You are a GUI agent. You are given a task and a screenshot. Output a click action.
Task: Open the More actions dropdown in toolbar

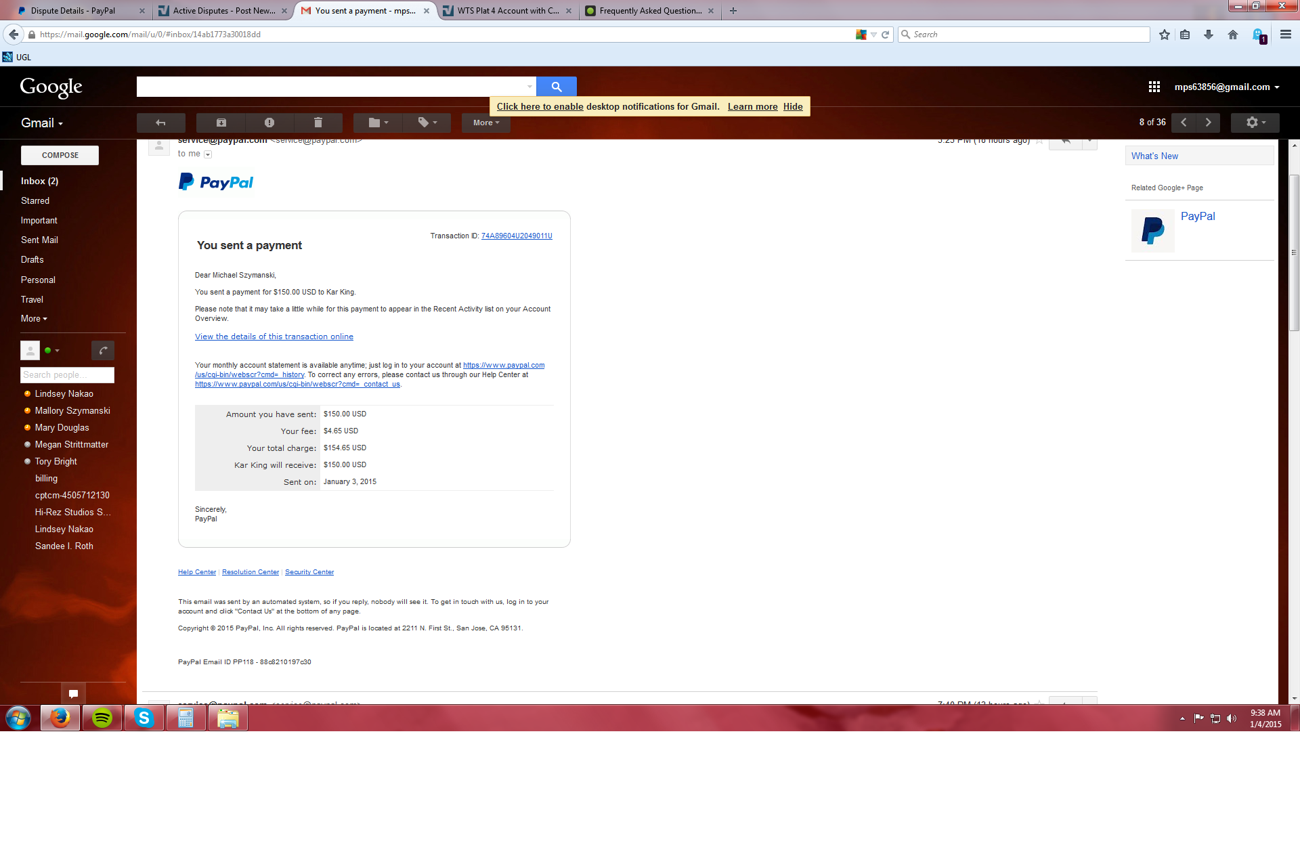[x=486, y=123]
